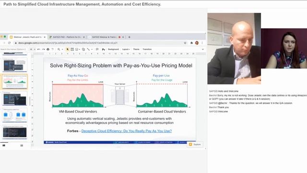Click the new slide plus button

(x=31, y=49)
